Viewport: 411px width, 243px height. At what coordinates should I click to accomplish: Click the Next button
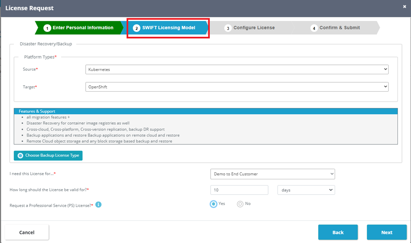387,232
